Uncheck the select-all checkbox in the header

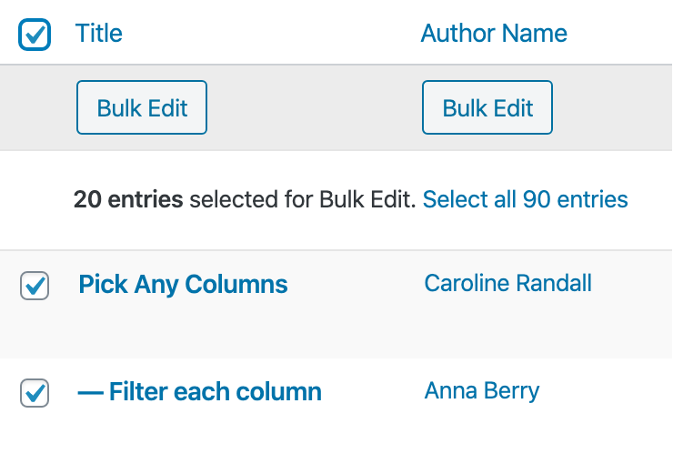coord(35,35)
